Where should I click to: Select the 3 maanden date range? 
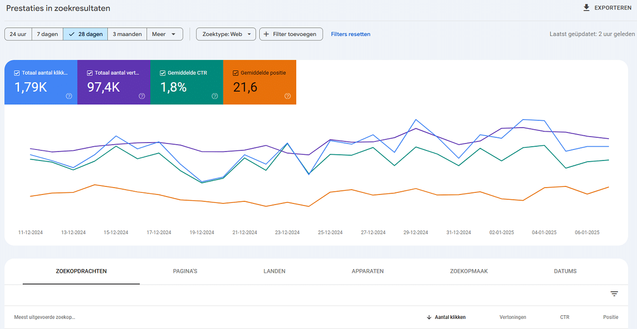127,34
